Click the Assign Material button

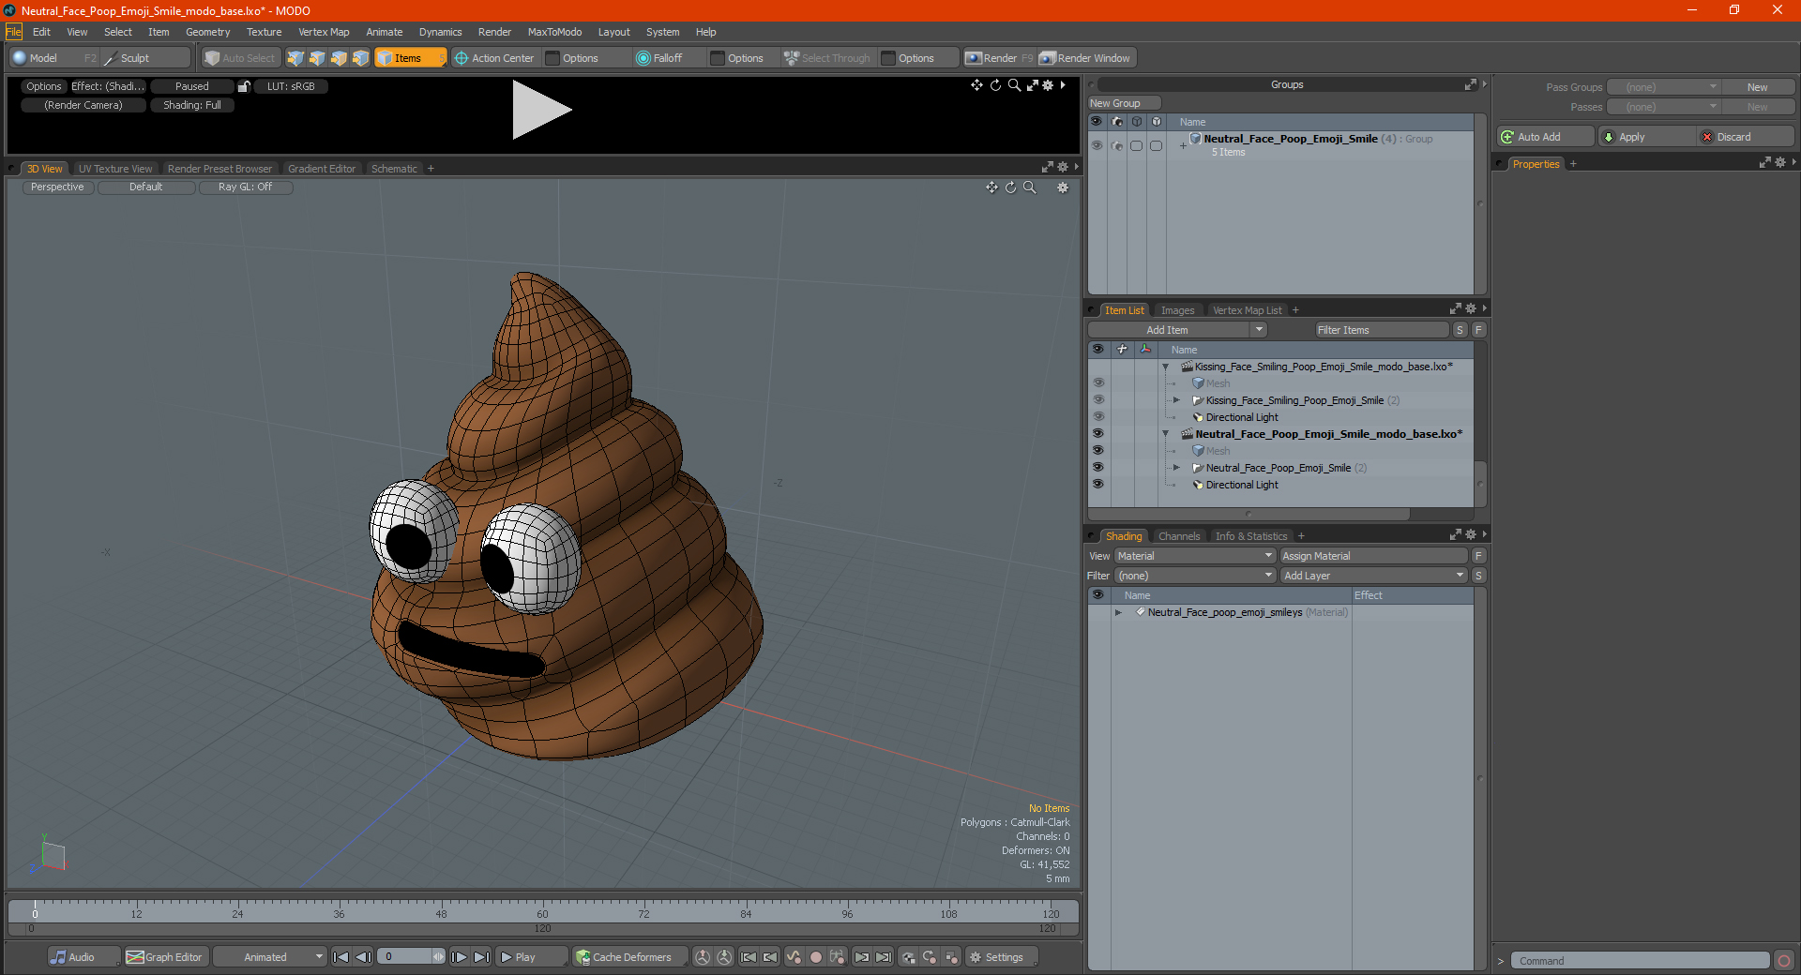pyautogui.click(x=1373, y=556)
